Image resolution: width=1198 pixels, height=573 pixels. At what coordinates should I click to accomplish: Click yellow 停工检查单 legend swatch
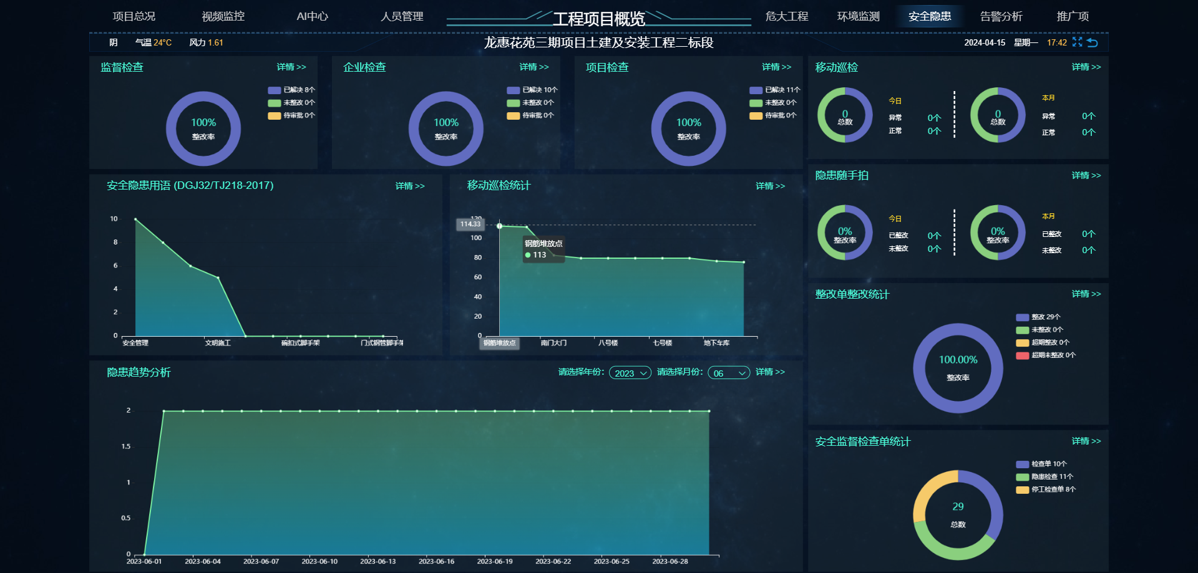click(1022, 489)
